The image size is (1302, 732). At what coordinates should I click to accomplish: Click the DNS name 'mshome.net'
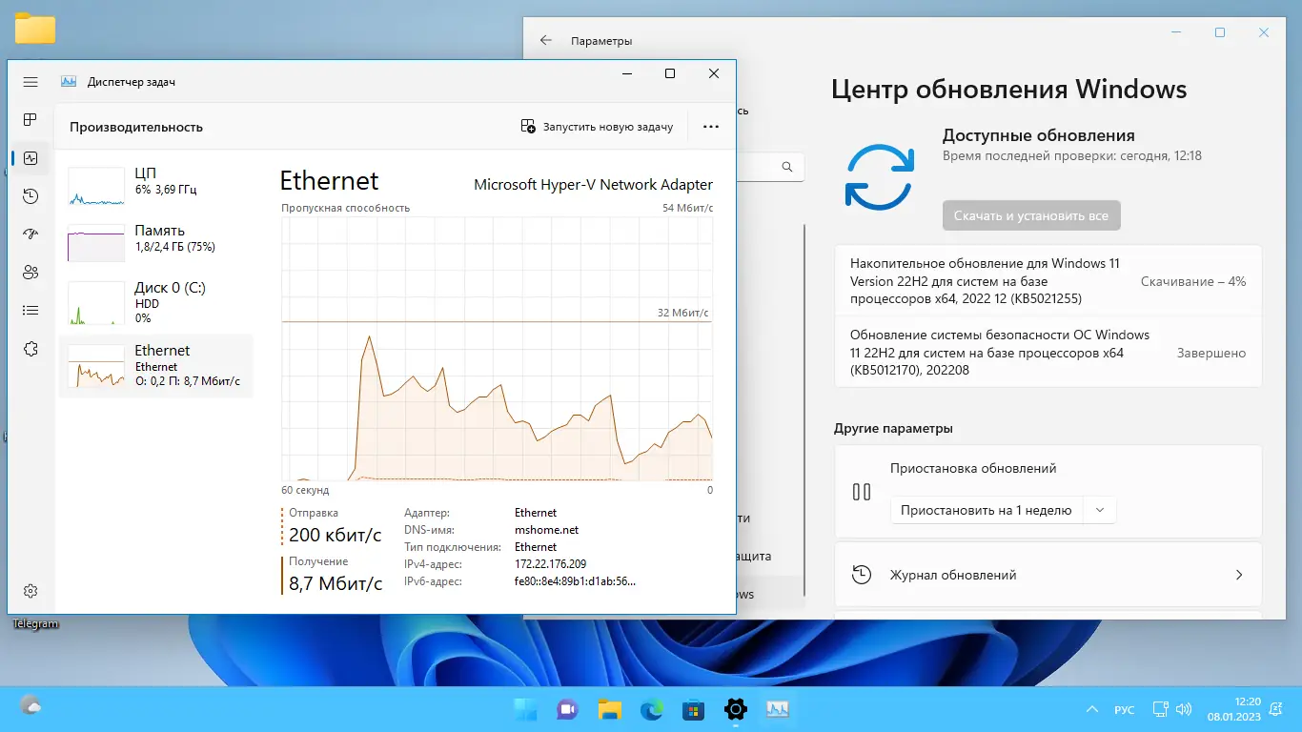[546, 530]
